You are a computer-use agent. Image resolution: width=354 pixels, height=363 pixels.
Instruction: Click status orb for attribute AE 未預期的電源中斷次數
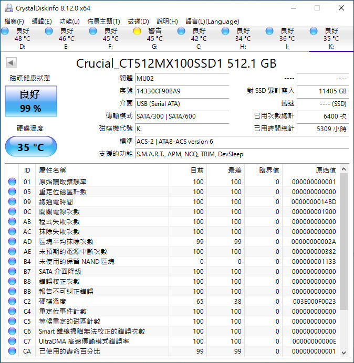(12, 251)
